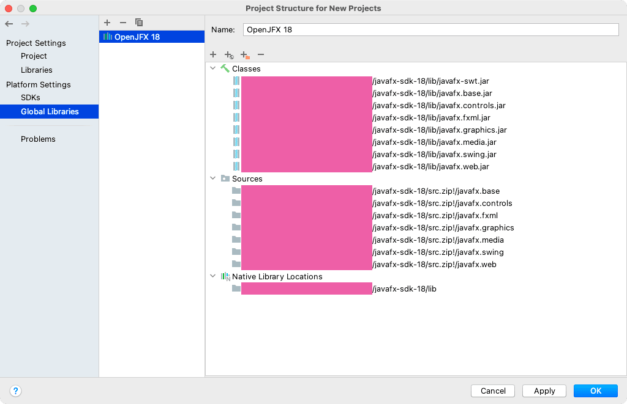Select the javafx-swt.jar path entry
Screen dimensions: 627x404
(430, 81)
